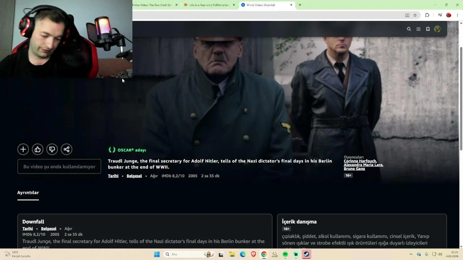Open actor link Corinna Harfouch
This screenshot has height=260, width=463.
(x=360, y=161)
